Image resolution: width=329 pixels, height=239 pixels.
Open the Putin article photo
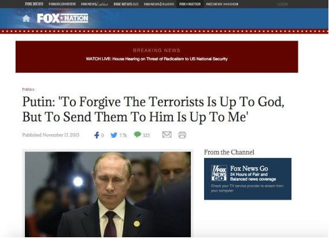tap(108, 194)
